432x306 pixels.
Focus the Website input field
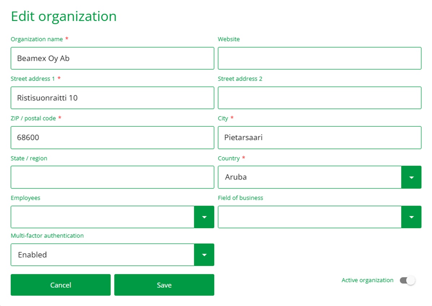[x=320, y=58]
